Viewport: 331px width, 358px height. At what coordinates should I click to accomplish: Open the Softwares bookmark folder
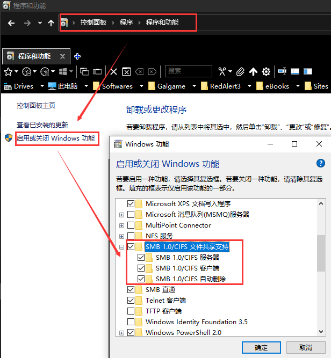click(x=113, y=86)
